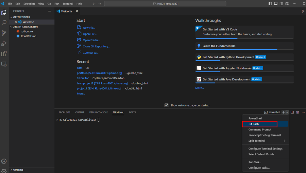Select the Terminal panel tab
306x173 pixels.
118,112
